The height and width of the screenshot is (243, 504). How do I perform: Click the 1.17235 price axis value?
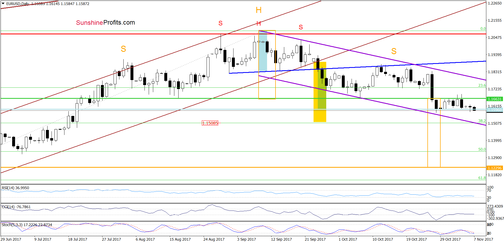coord(494,89)
